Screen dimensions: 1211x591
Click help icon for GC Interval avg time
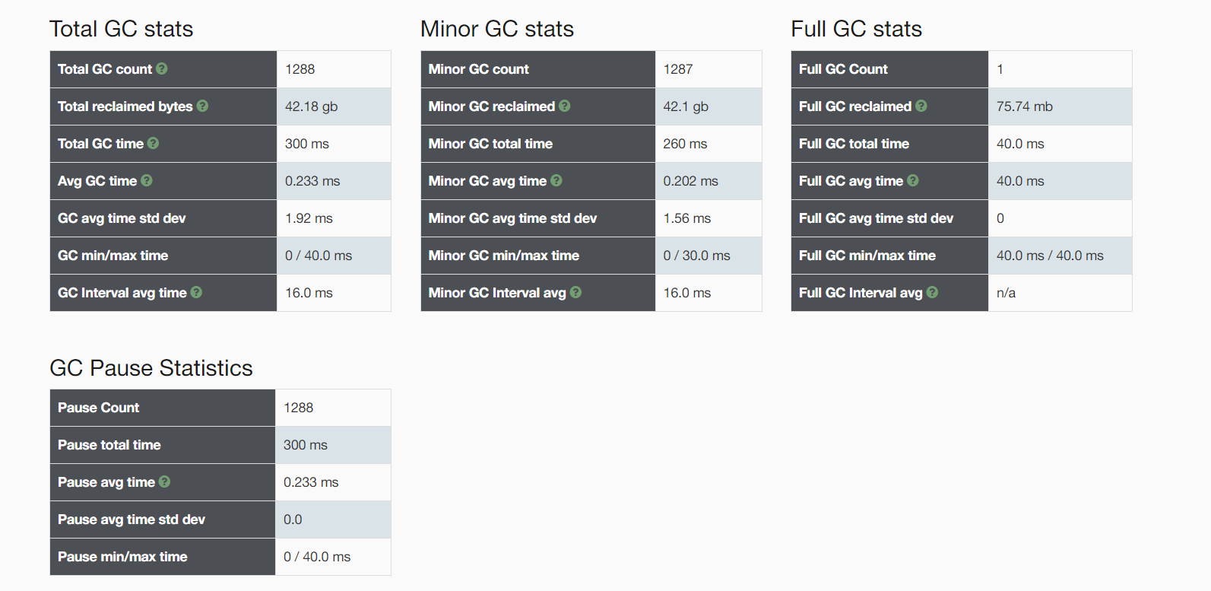pos(196,292)
